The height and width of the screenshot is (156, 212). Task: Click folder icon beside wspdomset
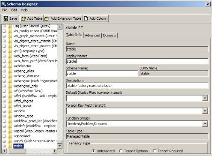pyautogui.click(x=10, y=136)
